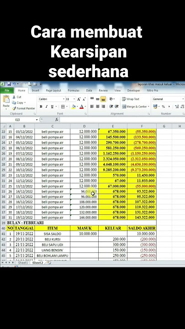The height and width of the screenshot is (329, 185).
Task: Click the Decrease Indent icon
Action: [x=111, y=106]
